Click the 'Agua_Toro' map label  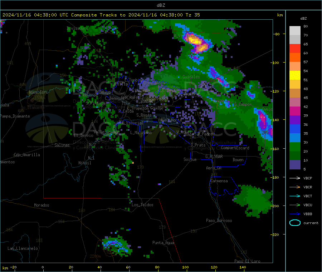coord(38,92)
